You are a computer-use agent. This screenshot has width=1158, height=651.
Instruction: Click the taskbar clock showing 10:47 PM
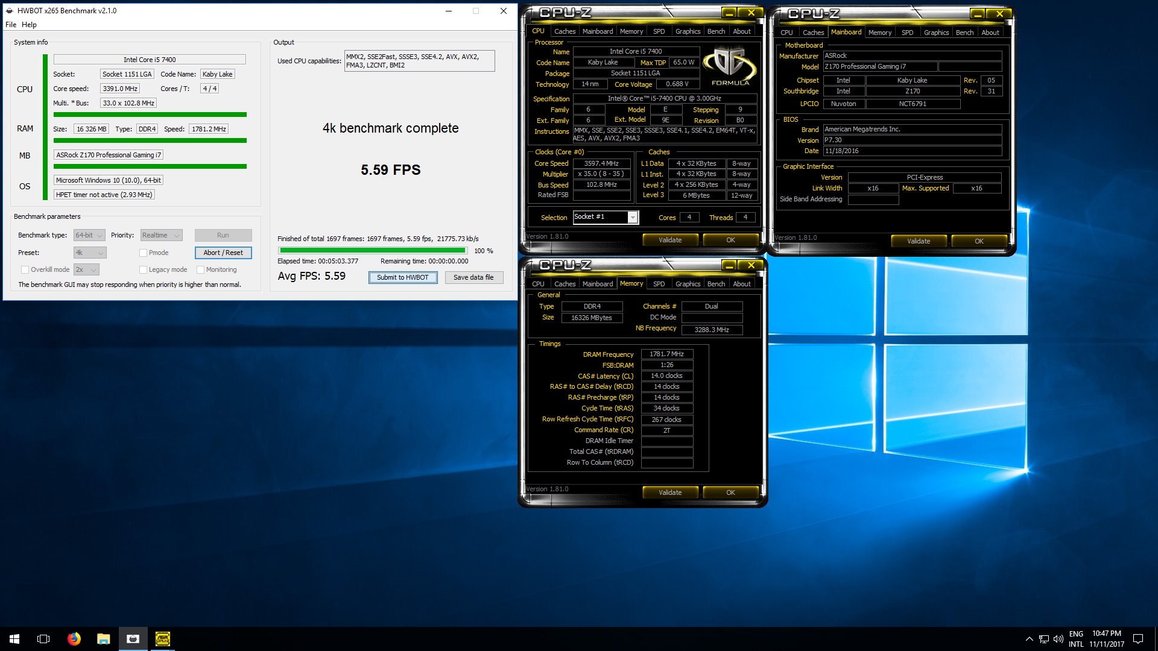pyautogui.click(x=1107, y=639)
